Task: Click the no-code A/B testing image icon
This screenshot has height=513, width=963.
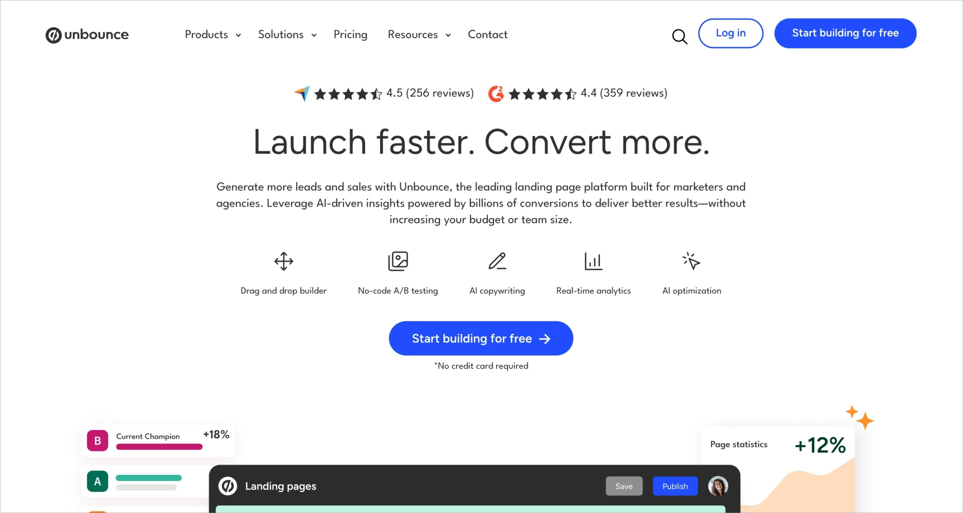Action: coord(398,261)
